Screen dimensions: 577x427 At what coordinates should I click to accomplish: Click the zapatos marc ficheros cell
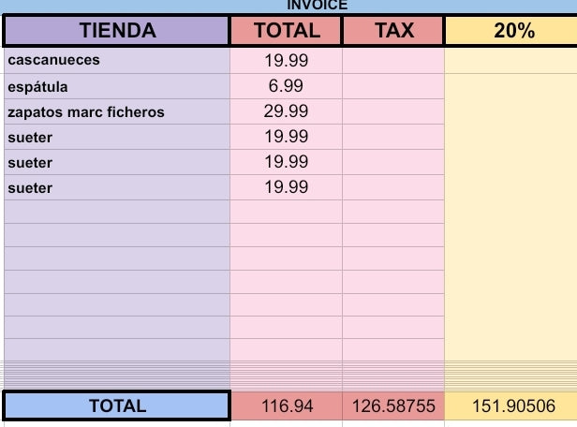(117, 111)
